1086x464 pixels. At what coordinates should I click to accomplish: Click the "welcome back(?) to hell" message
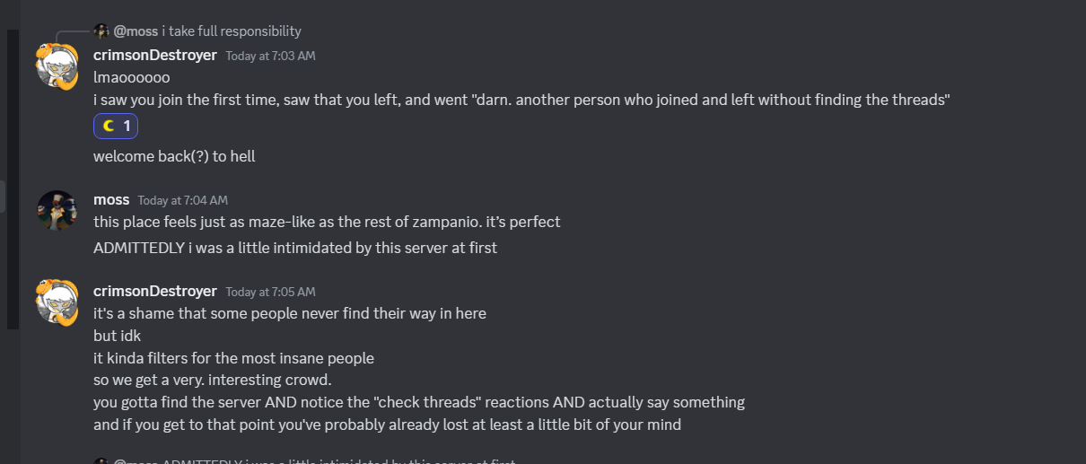[174, 156]
